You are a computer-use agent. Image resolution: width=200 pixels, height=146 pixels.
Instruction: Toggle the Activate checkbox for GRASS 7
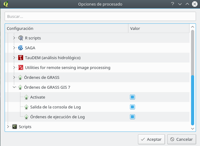pos(132,97)
